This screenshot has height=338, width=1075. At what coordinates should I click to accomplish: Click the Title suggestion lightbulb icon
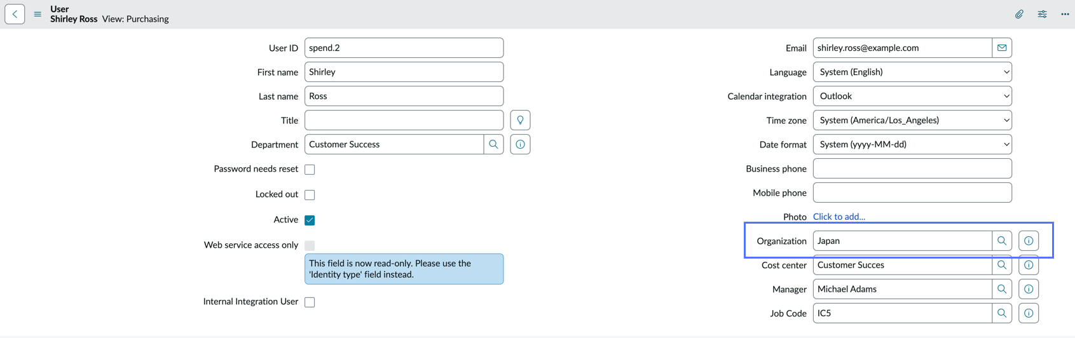[x=520, y=120]
